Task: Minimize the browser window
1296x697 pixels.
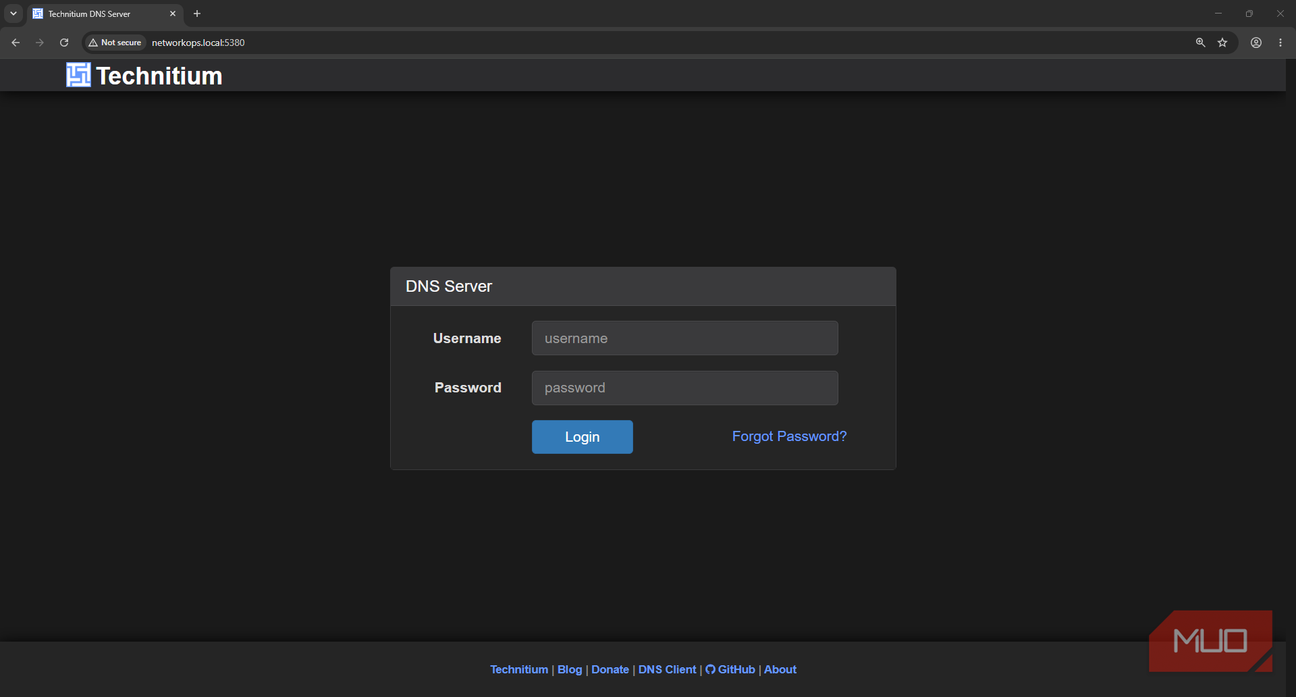Action: point(1218,14)
